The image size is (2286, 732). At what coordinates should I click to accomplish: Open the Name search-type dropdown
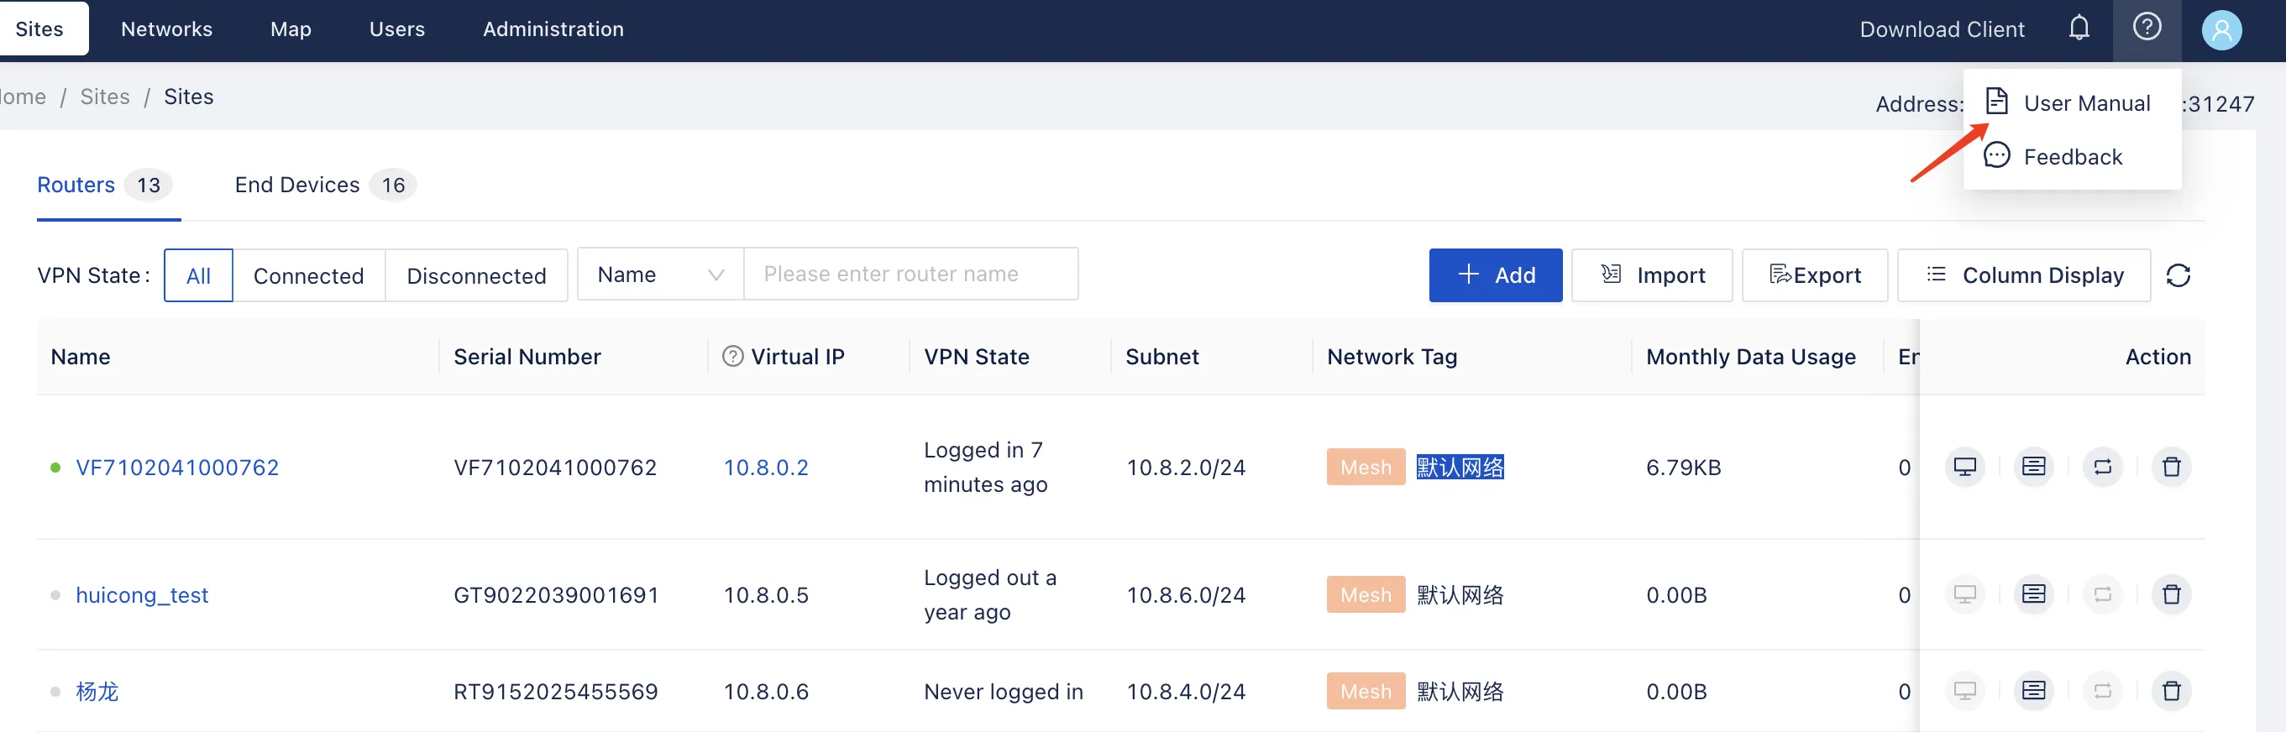click(x=660, y=274)
